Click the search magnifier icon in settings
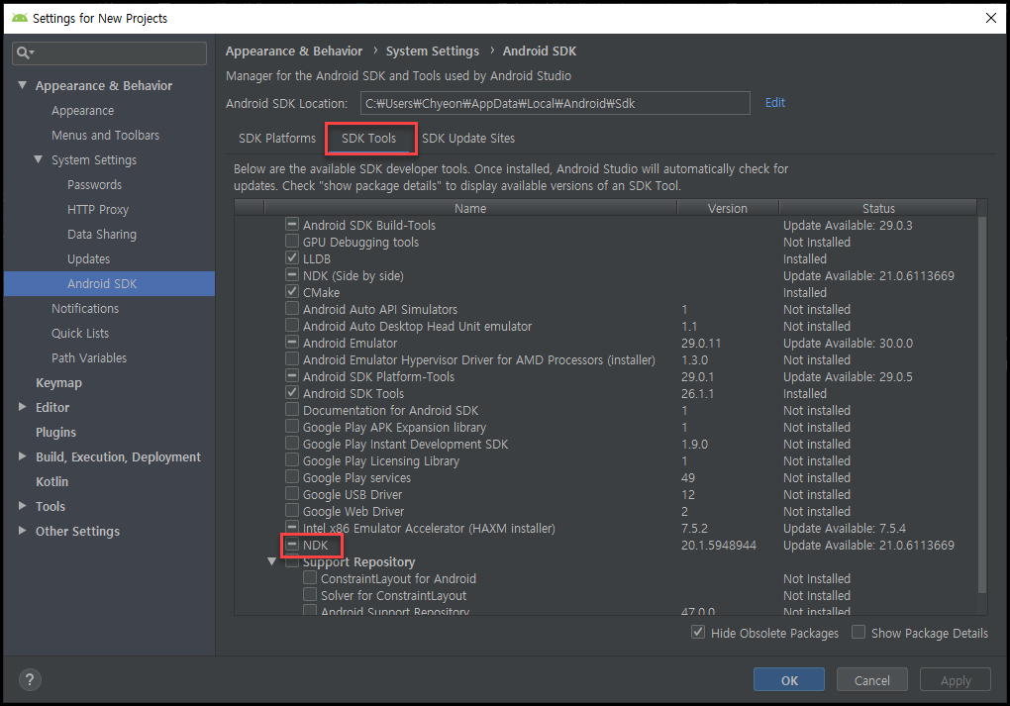This screenshot has width=1010, height=706. pyautogui.click(x=23, y=52)
